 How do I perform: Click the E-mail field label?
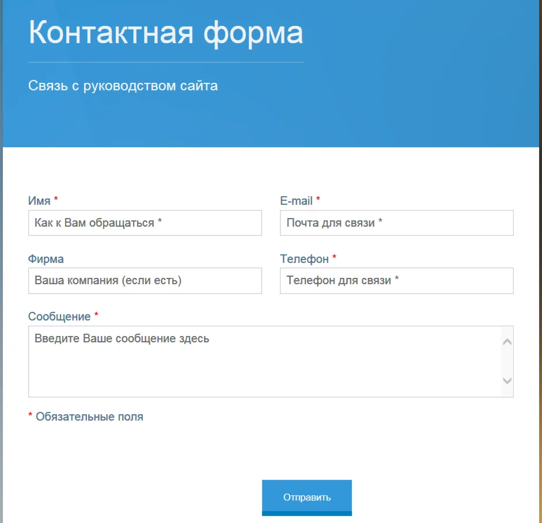[295, 201]
